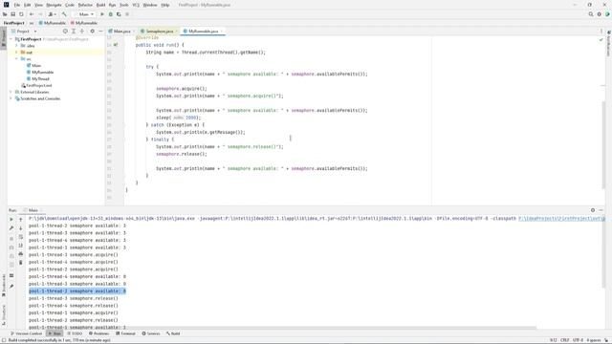Click the Open folder icon in the main toolbar
The height and width of the screenshot is (344, 612).
click(5, 14)
